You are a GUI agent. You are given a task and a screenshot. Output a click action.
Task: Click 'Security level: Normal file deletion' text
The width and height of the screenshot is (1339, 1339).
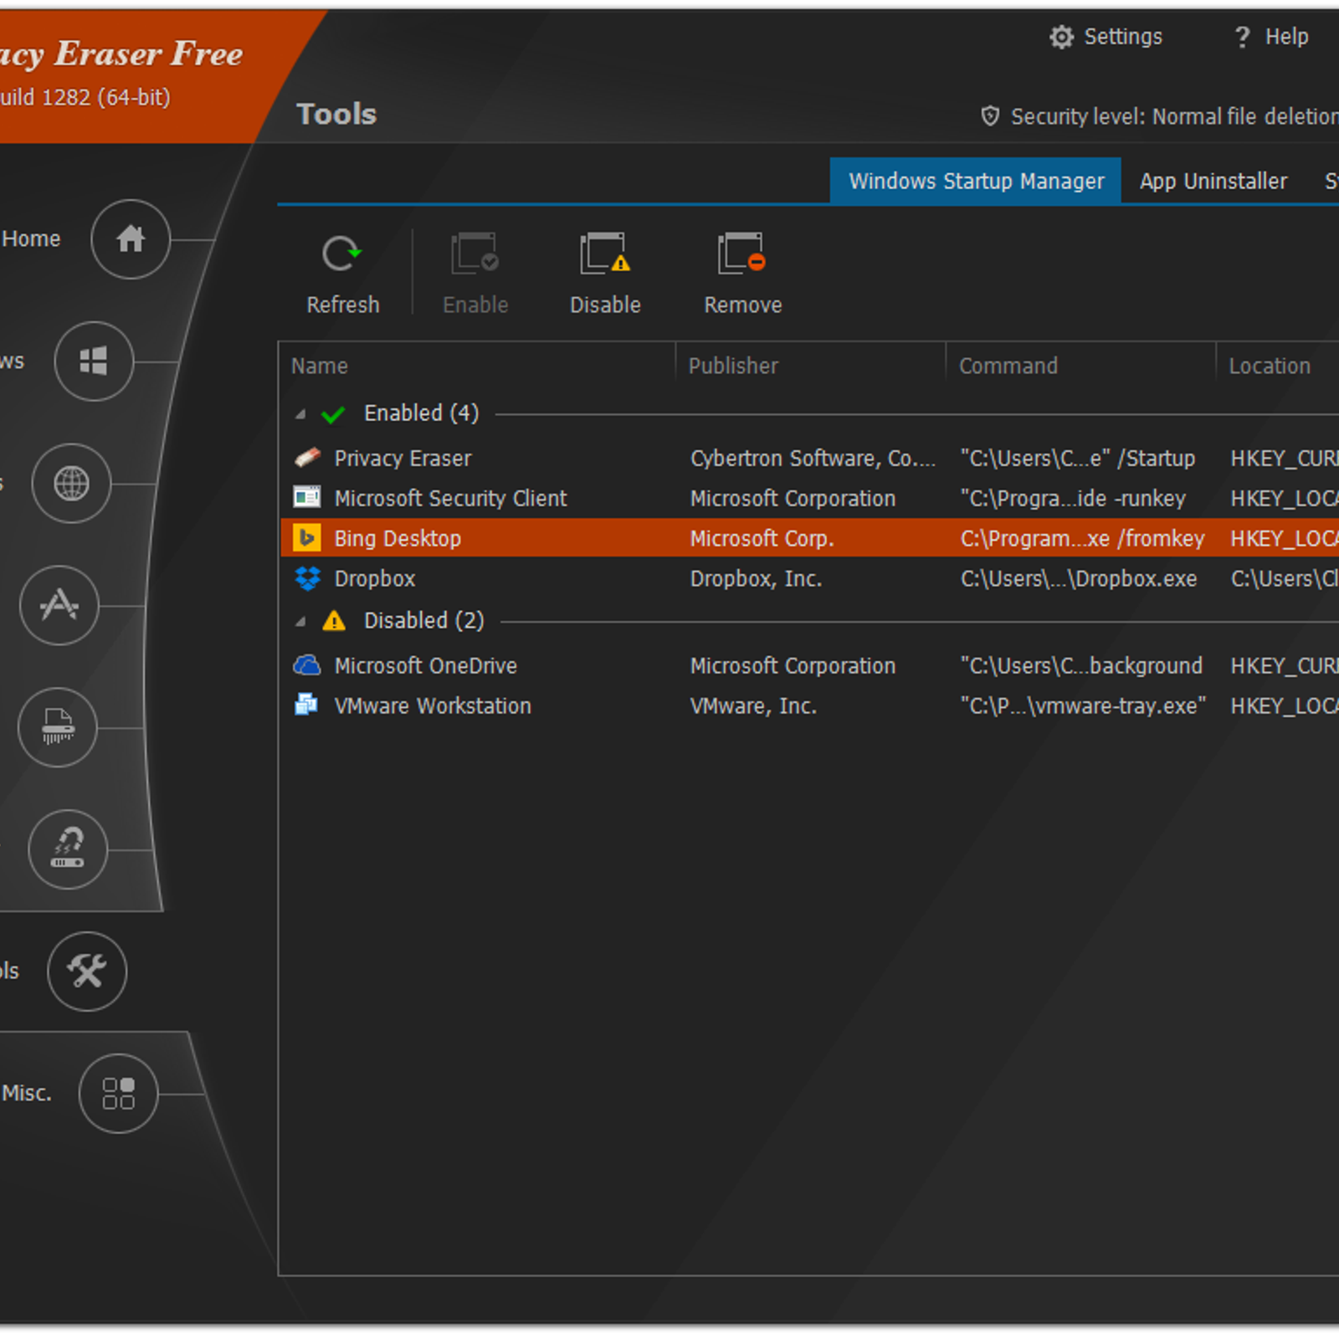coord(1175,116)
